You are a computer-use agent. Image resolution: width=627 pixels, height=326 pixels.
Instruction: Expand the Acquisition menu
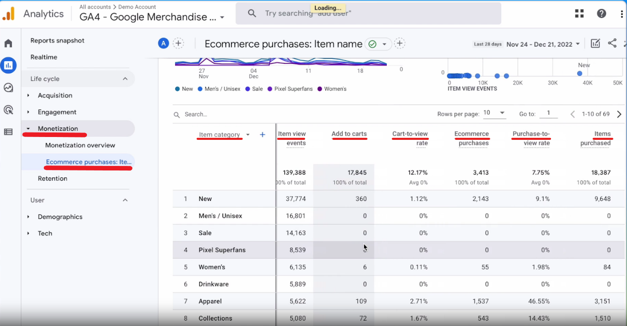(x=28, y=95)
